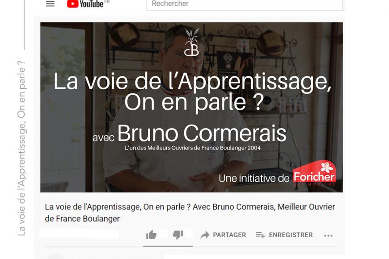
Task: Click the FR country code by the logo
Action: point(107,1)
